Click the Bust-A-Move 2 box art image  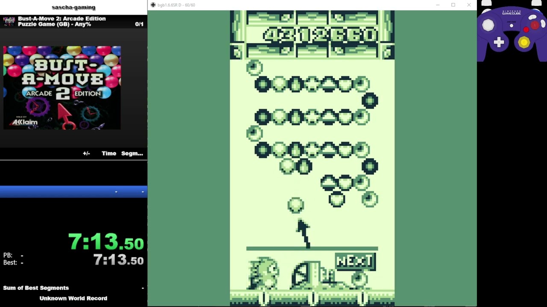62,88
